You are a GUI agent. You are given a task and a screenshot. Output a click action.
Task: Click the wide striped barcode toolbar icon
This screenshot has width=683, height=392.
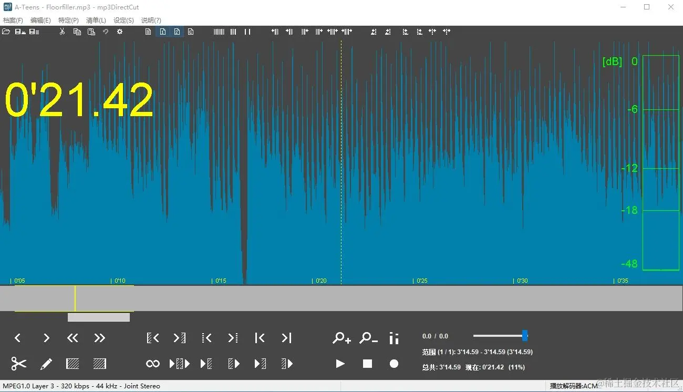(x=219, y=32)
